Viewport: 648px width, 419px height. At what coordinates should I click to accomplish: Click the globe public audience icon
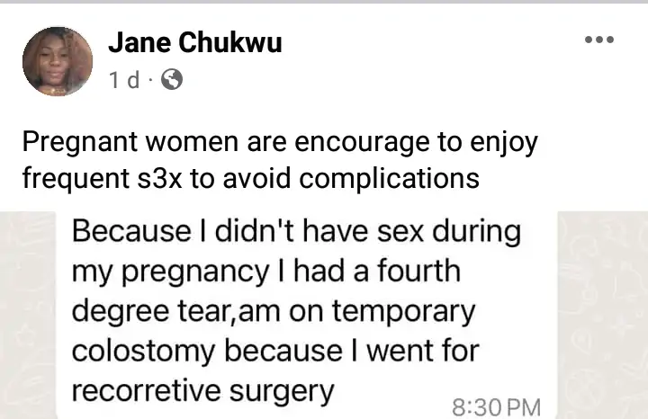pos(171,80)
